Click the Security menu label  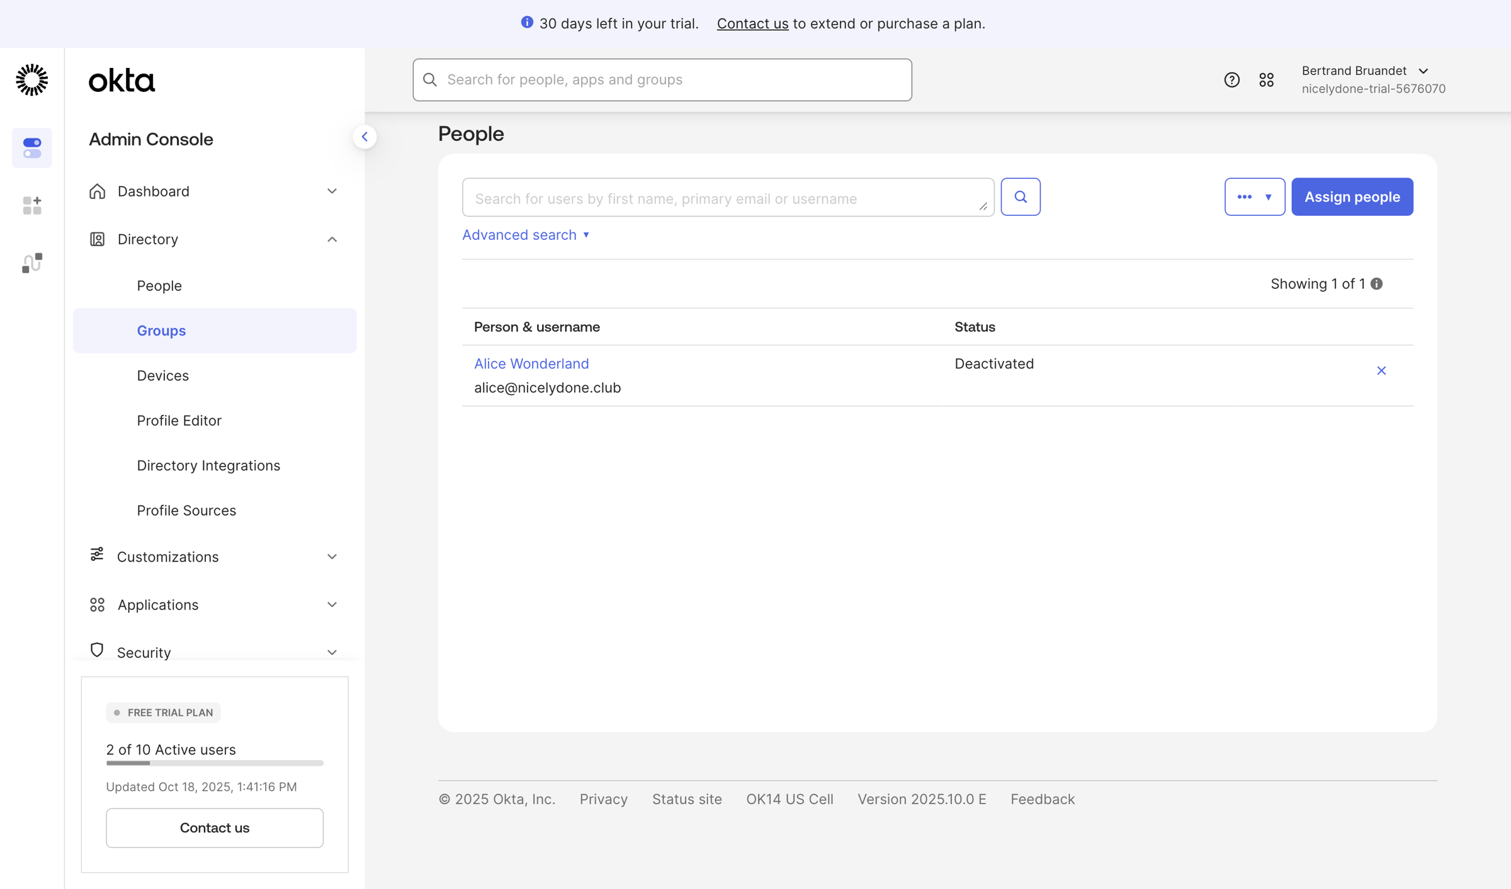click(x=144, y=652)
